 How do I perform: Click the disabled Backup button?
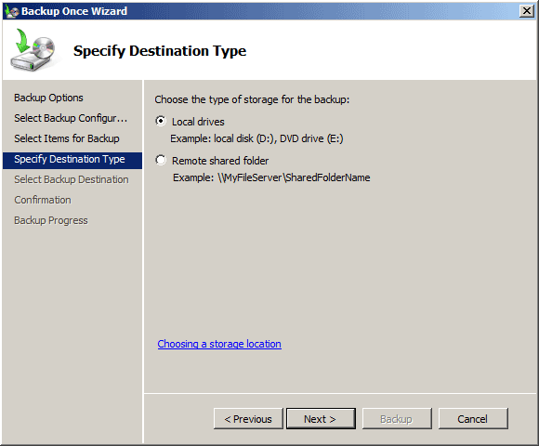397,419
